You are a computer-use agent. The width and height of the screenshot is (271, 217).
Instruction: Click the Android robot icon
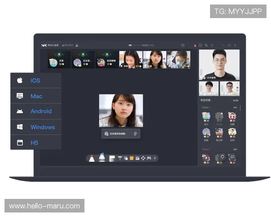20,111
